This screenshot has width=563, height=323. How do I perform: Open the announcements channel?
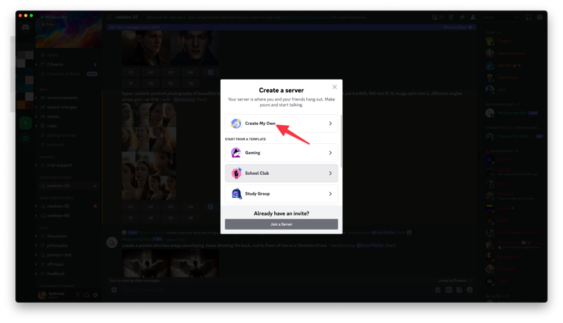(x=68, y=98)
